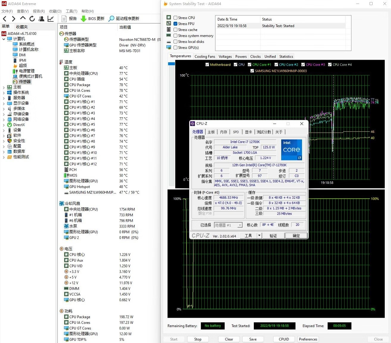Switch to the Cooling Fans tab

205,57
